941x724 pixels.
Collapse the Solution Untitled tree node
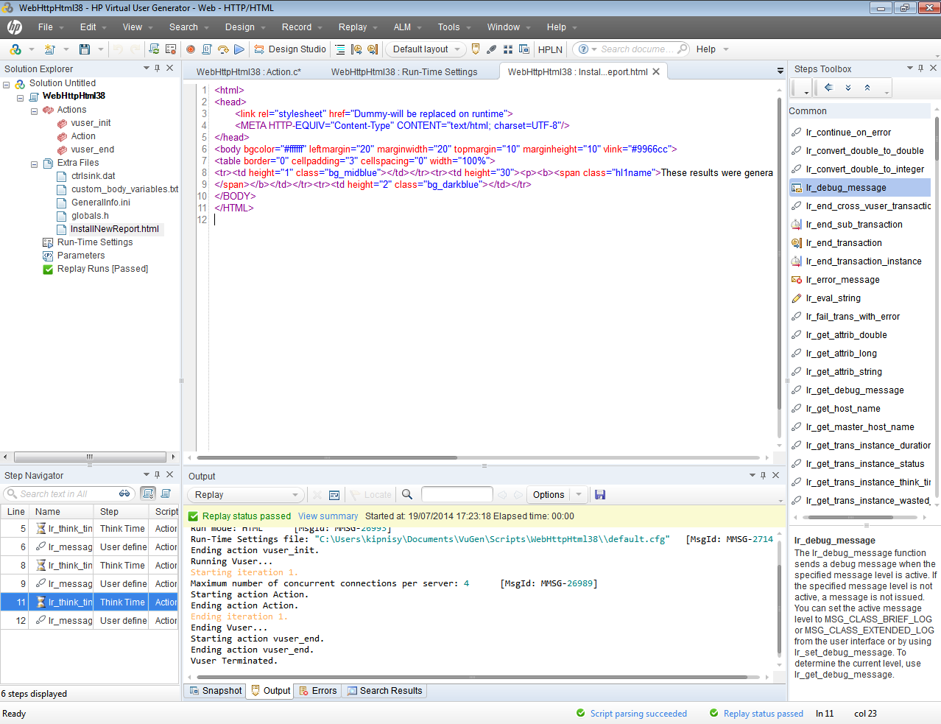click(x=7, y=84)
